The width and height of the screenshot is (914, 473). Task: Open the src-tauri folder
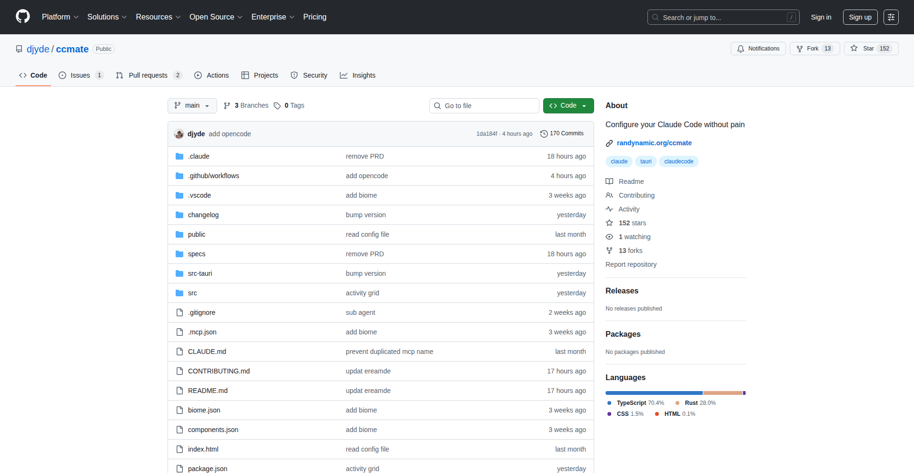[200, 273]
